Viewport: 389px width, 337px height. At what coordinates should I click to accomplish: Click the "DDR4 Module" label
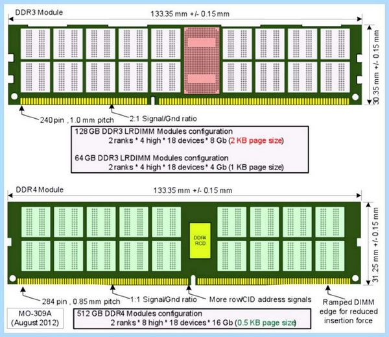tap(40, 190)
